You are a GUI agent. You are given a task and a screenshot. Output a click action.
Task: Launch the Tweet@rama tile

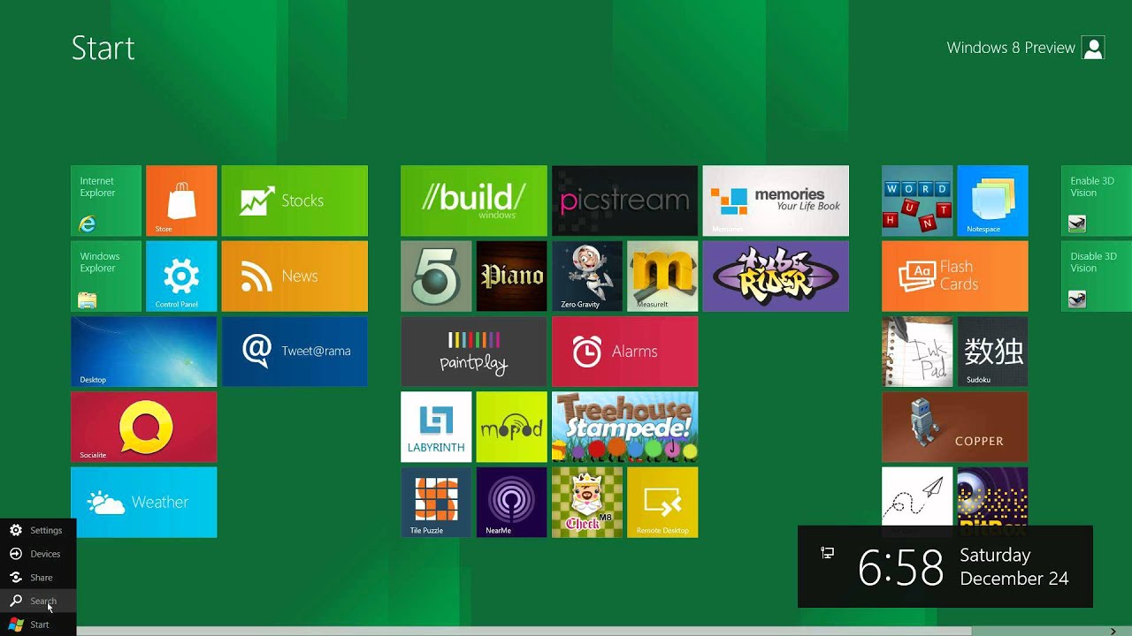(x=294, y=352)
